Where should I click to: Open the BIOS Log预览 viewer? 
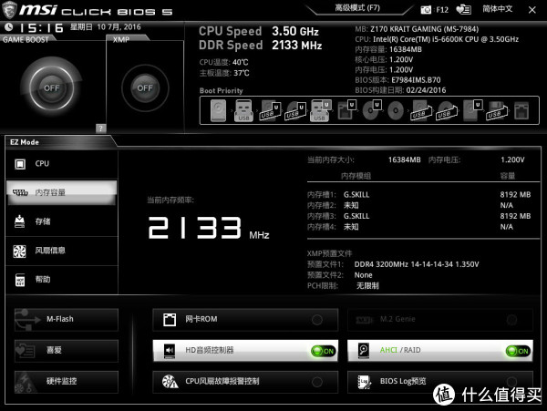click(x=439, y=382)
